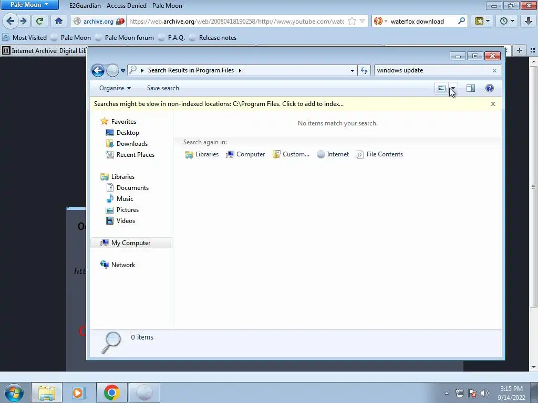Viewport: 538px width, 403px height.
Task: Expand the arrow after Search Results breadcrumb
Action: (x=240, y=71)
